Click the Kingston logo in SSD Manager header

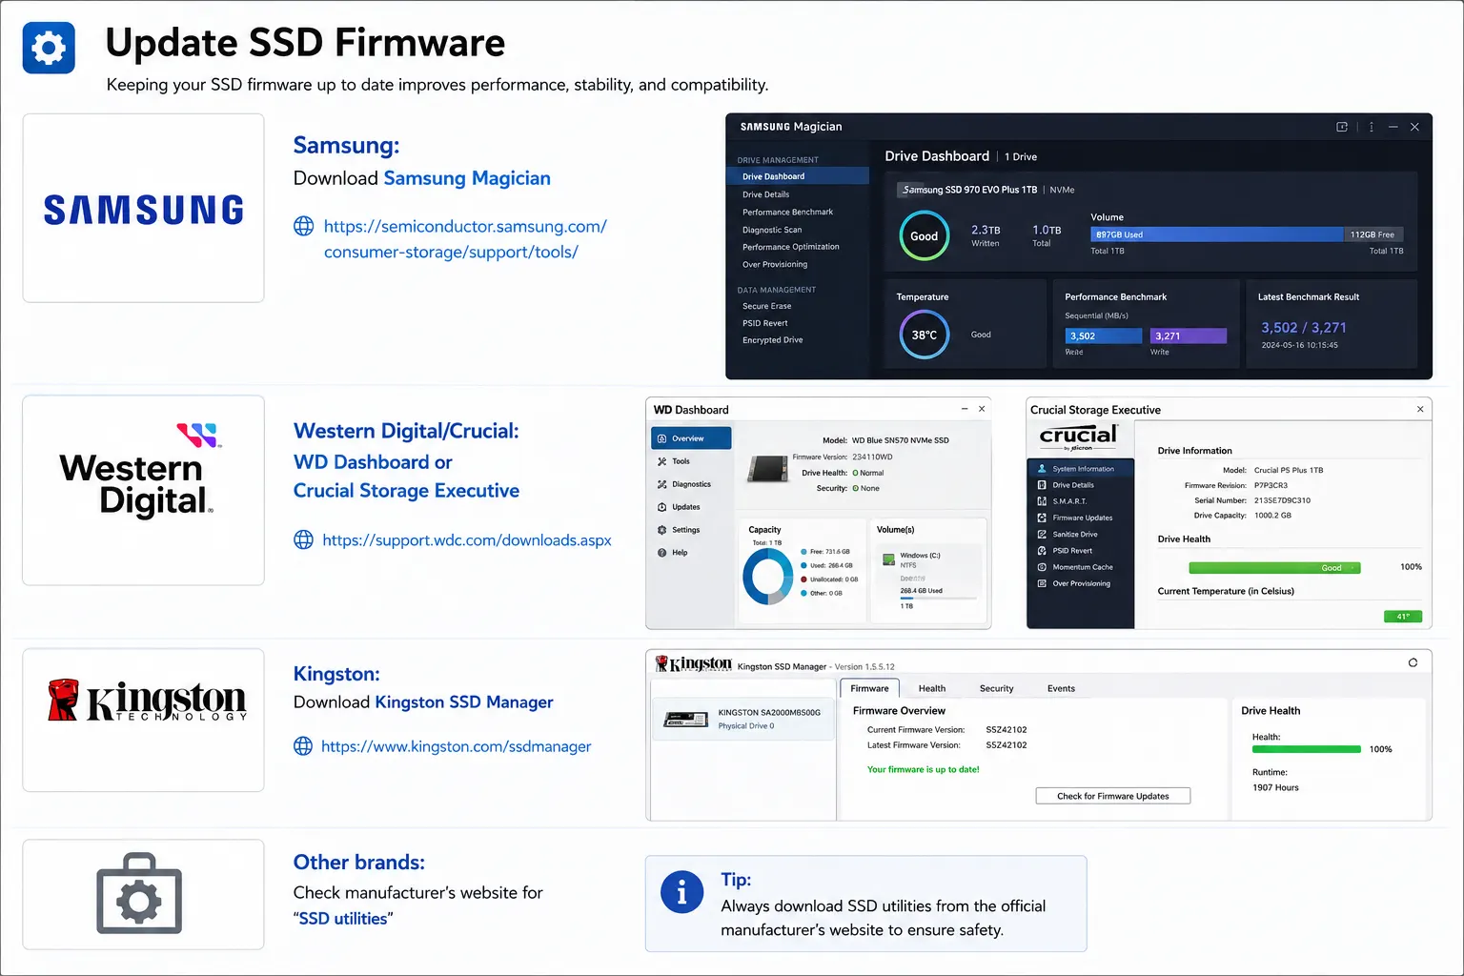point(693,663)
